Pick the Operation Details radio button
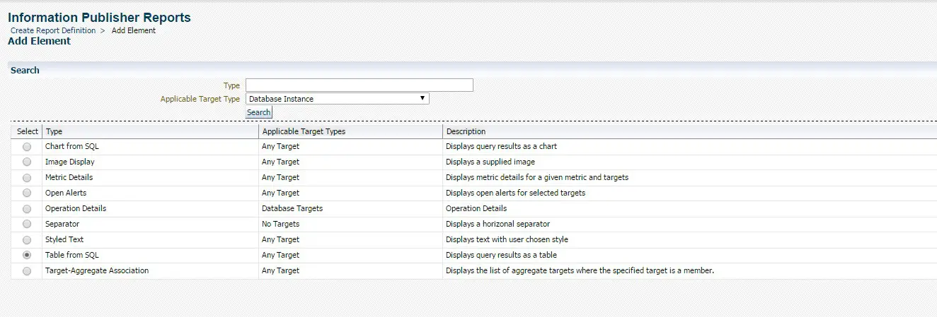 (x=27, y=209)
